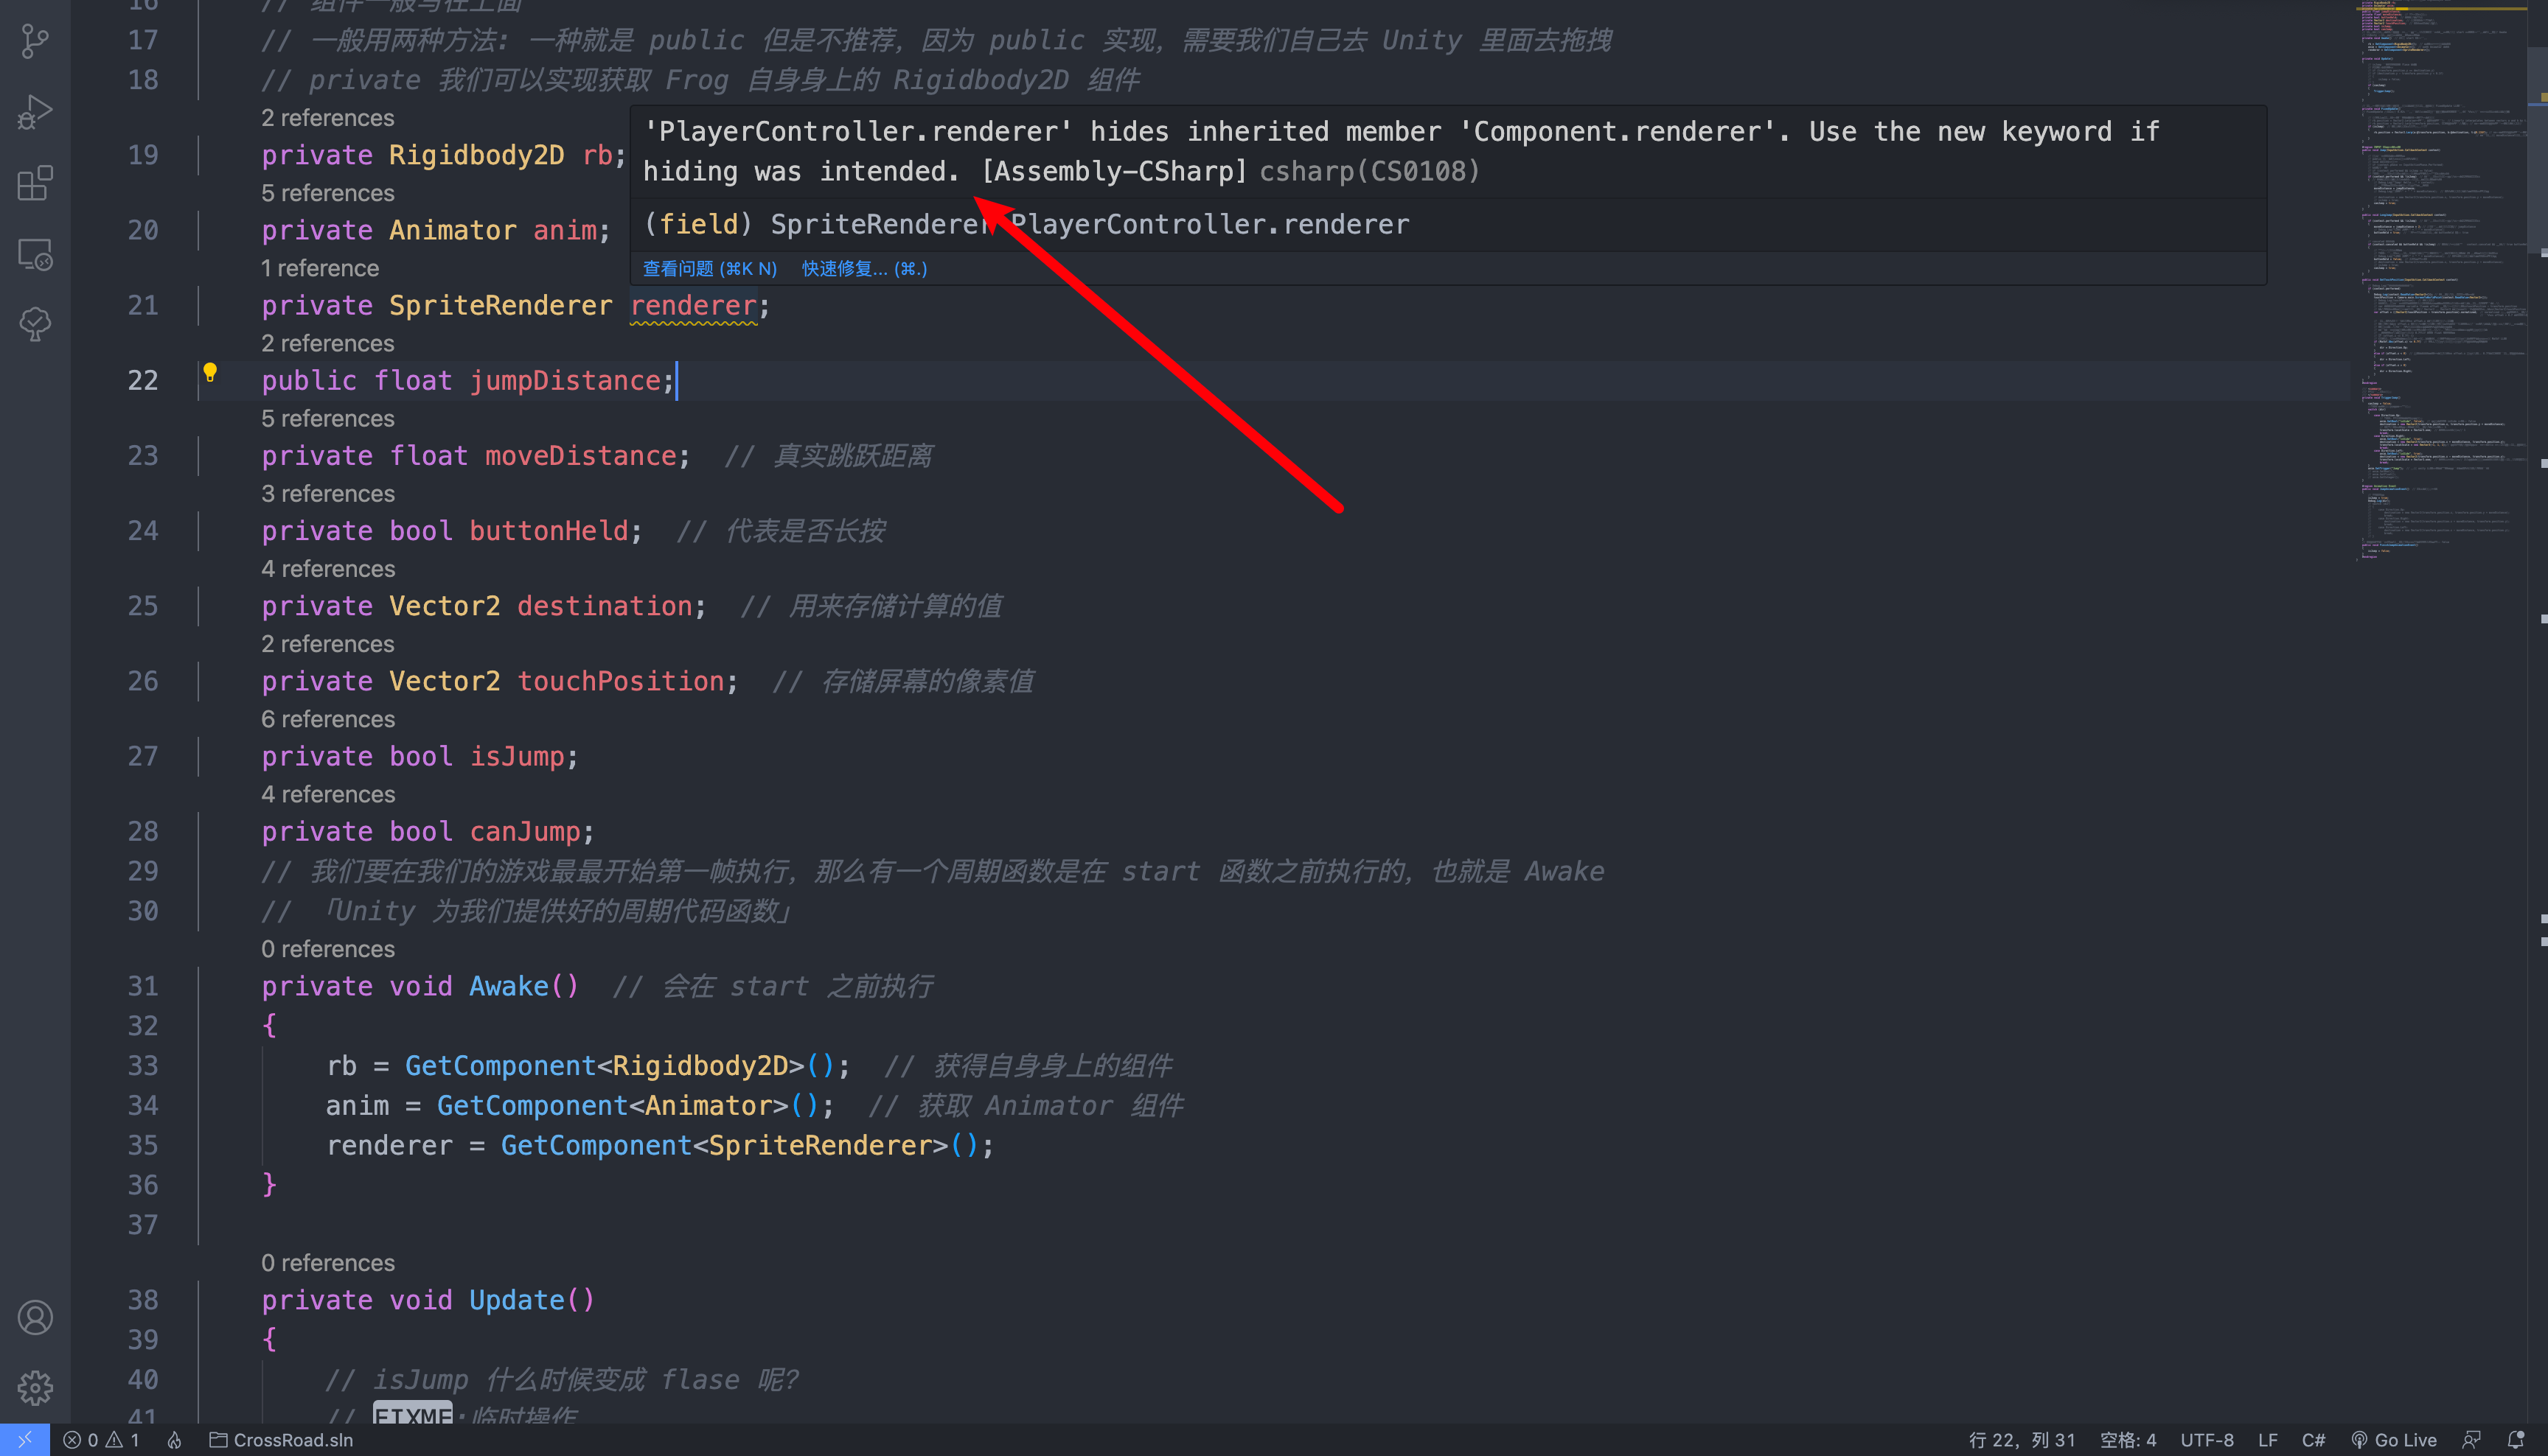Open 6 references above bool isJump
This screenshot has width=2548, height=1456.
point(328,719)
